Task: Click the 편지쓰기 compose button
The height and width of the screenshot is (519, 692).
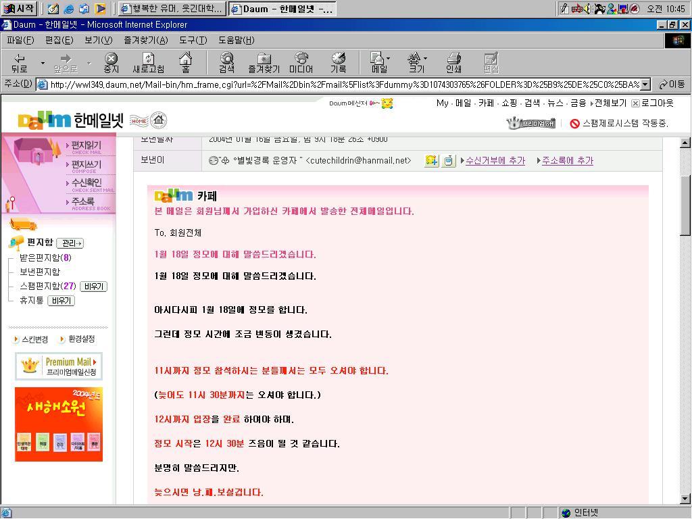Action: coord(86,165)
